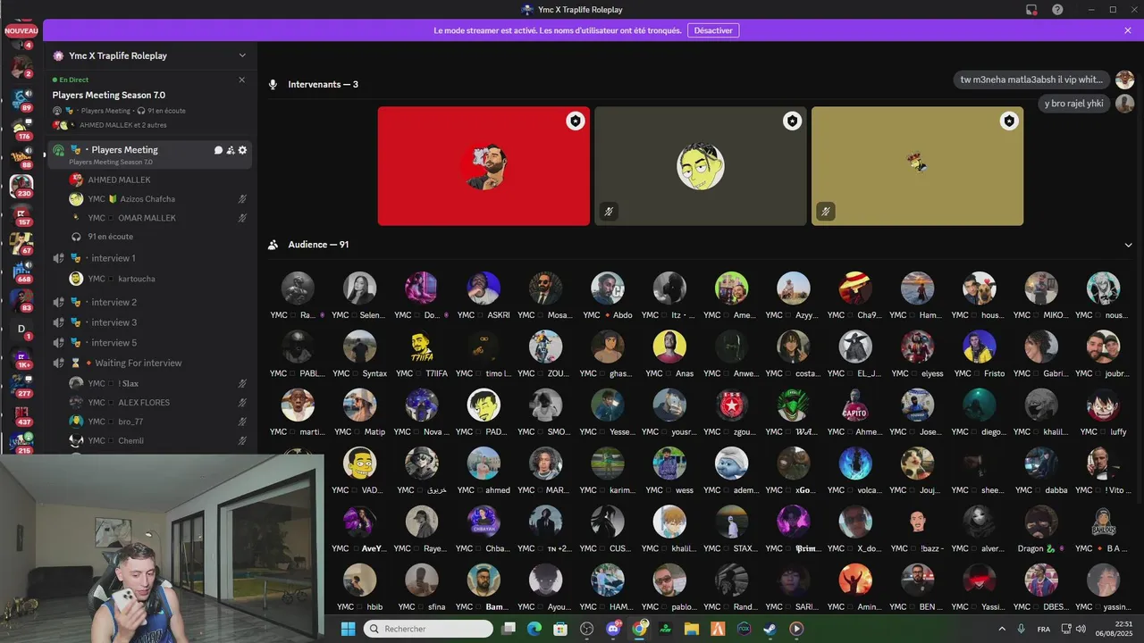Open File Explorer from the taskbar

[692, 629]
